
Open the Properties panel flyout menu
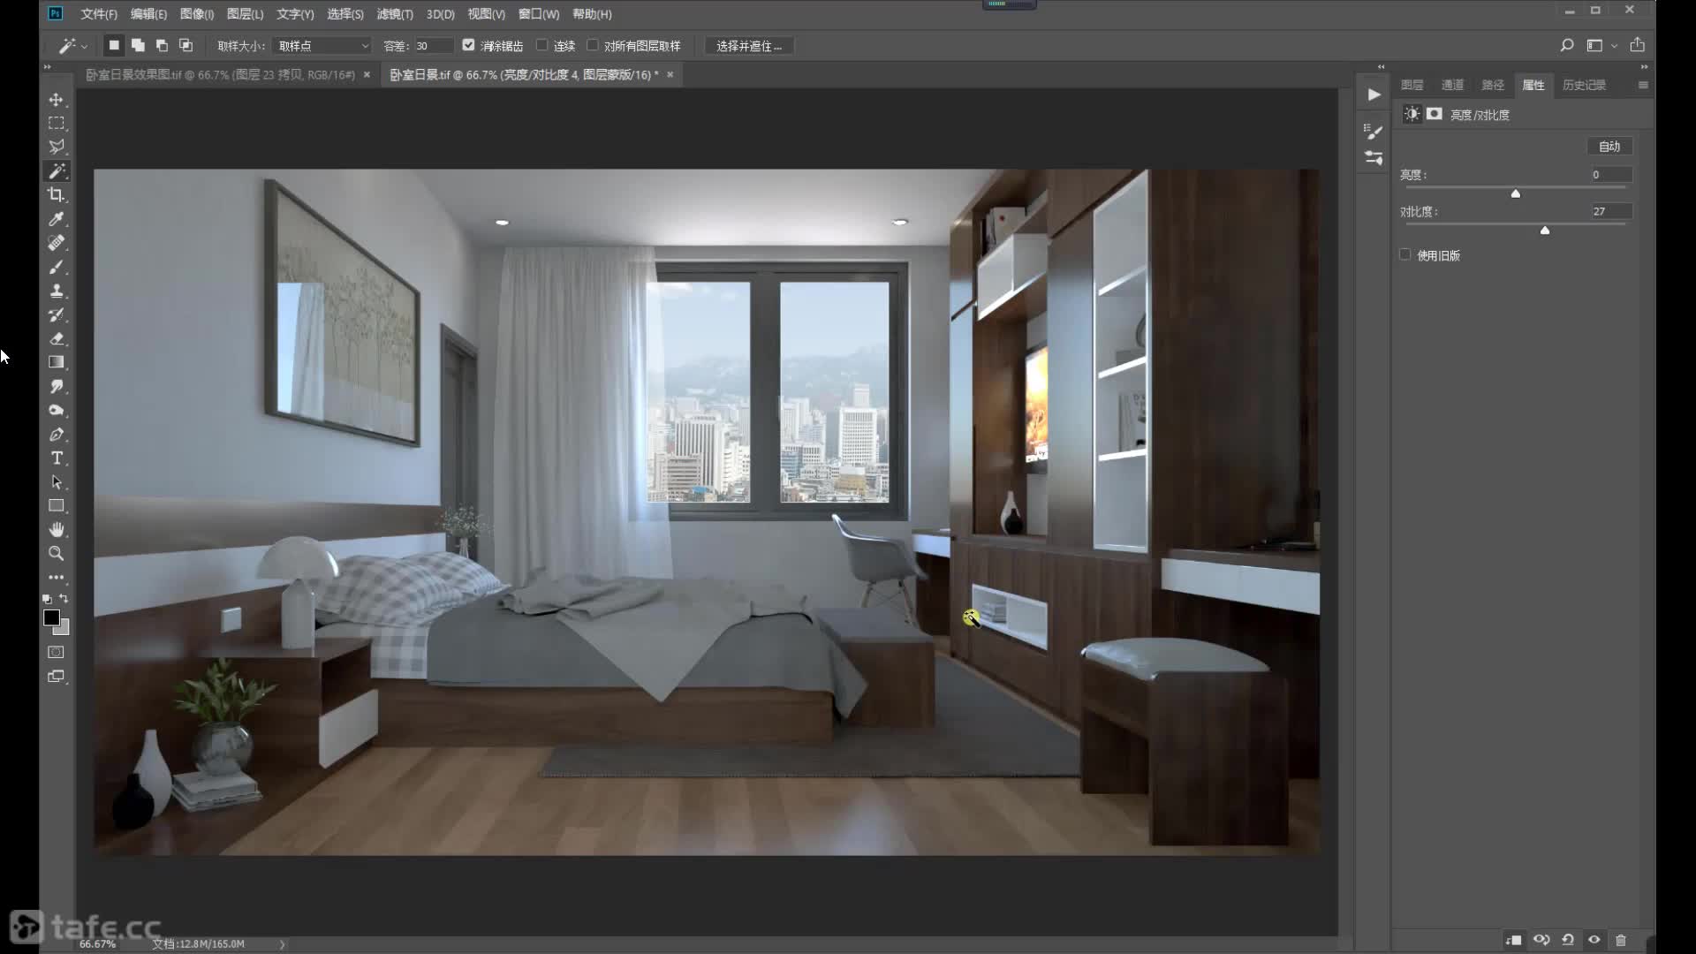(x=1643, y=85)
